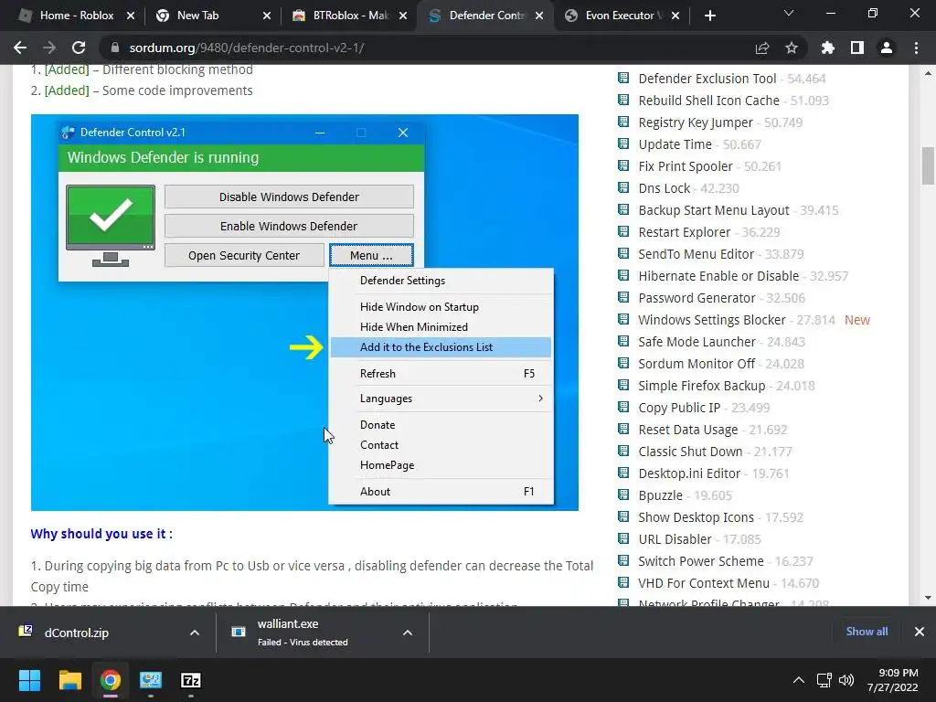
Task: Close the Evon Executor tab
Action: point(675,16)
